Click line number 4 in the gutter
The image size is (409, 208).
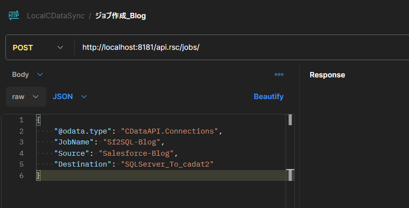(21, 153)
